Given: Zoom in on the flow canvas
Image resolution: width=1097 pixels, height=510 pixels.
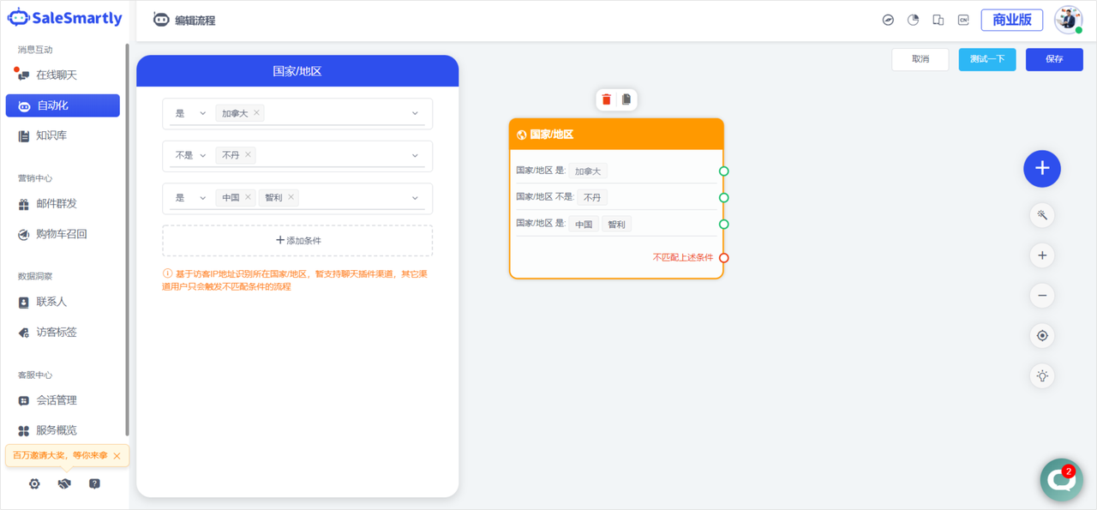Looking at the screenshot, I should (1042, 255).
